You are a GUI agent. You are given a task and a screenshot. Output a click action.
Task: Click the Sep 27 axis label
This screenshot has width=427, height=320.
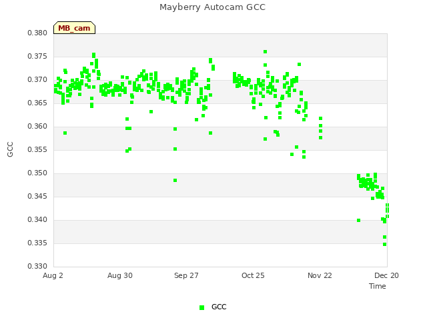[186, 275]
